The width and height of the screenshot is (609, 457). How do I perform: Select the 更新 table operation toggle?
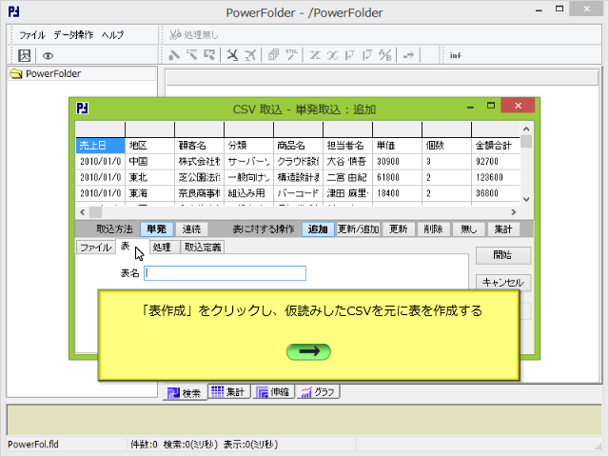pos(399,228)
